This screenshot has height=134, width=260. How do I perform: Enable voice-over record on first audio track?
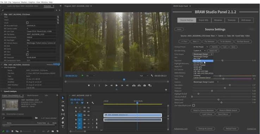(x=97, y=120)
